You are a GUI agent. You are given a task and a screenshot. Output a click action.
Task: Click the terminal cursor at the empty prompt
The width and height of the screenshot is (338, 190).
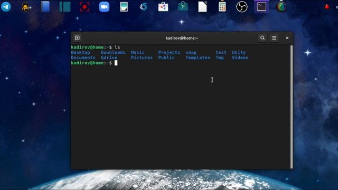point(116,63)
